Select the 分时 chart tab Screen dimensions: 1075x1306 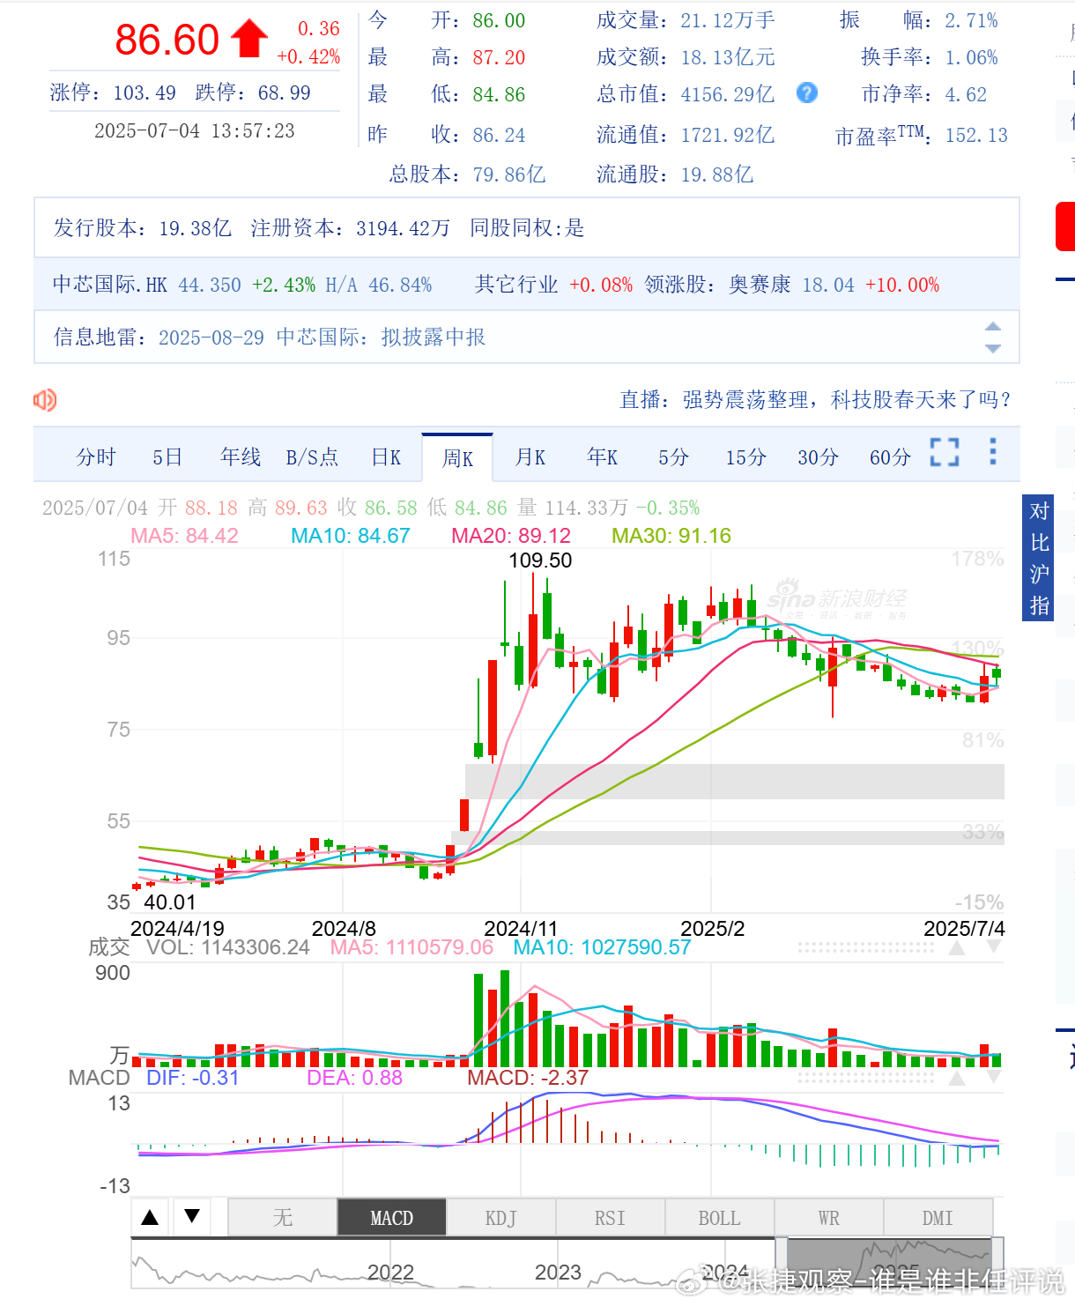(x=96, y=457)
